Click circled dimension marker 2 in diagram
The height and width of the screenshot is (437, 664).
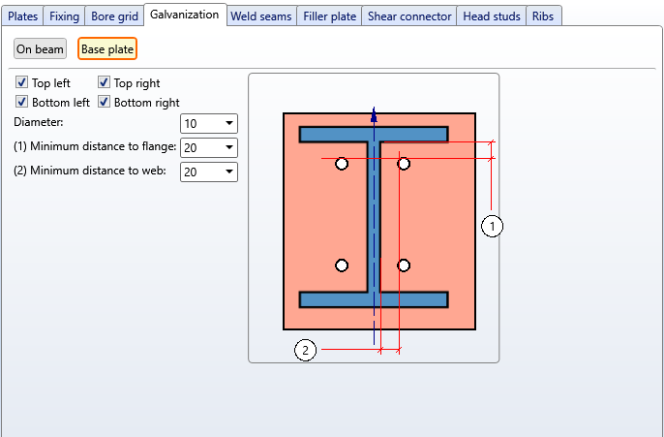(306, 350)
